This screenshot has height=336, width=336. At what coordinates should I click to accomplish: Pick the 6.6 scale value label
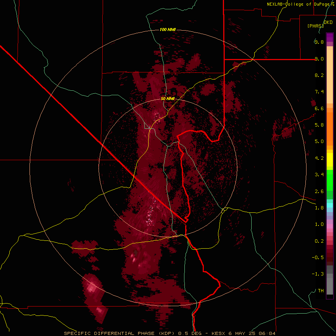(x=319, y=108)
